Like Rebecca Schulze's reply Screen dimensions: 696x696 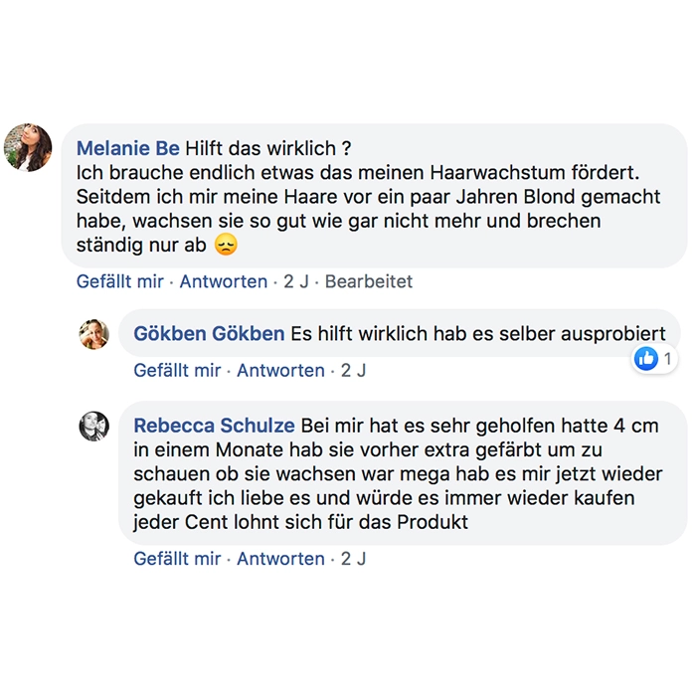pos(177,559)
